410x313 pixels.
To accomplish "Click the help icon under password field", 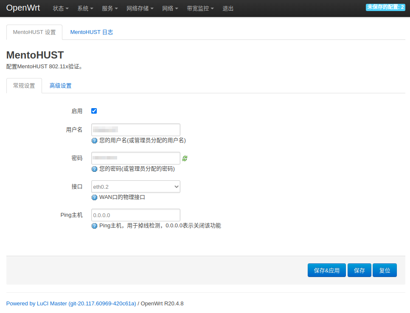I will pos(94,169).
